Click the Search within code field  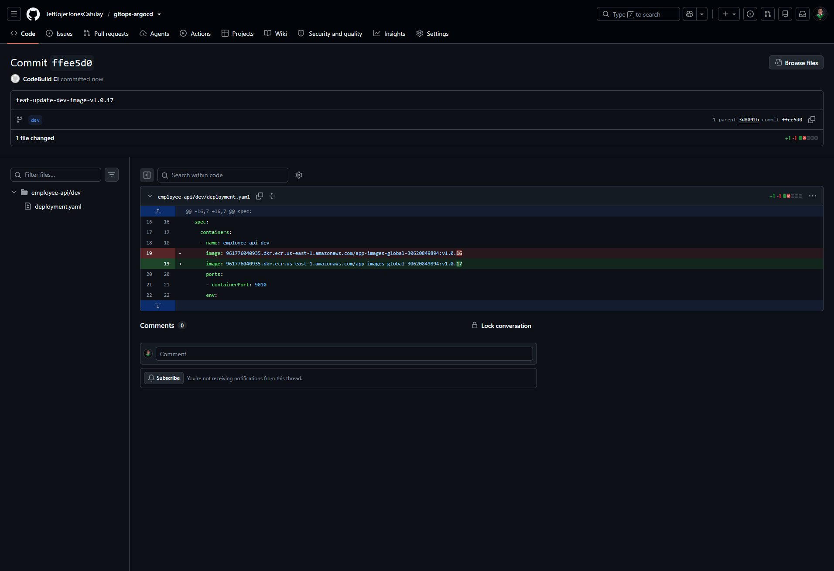(223, 175)
